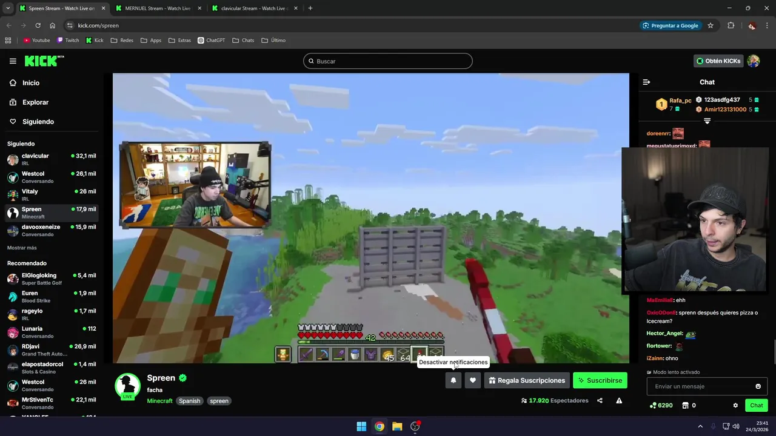Click Windows Start button
Image resolution: width=776 pixels, height=436 pixels.
coord(361,426)
